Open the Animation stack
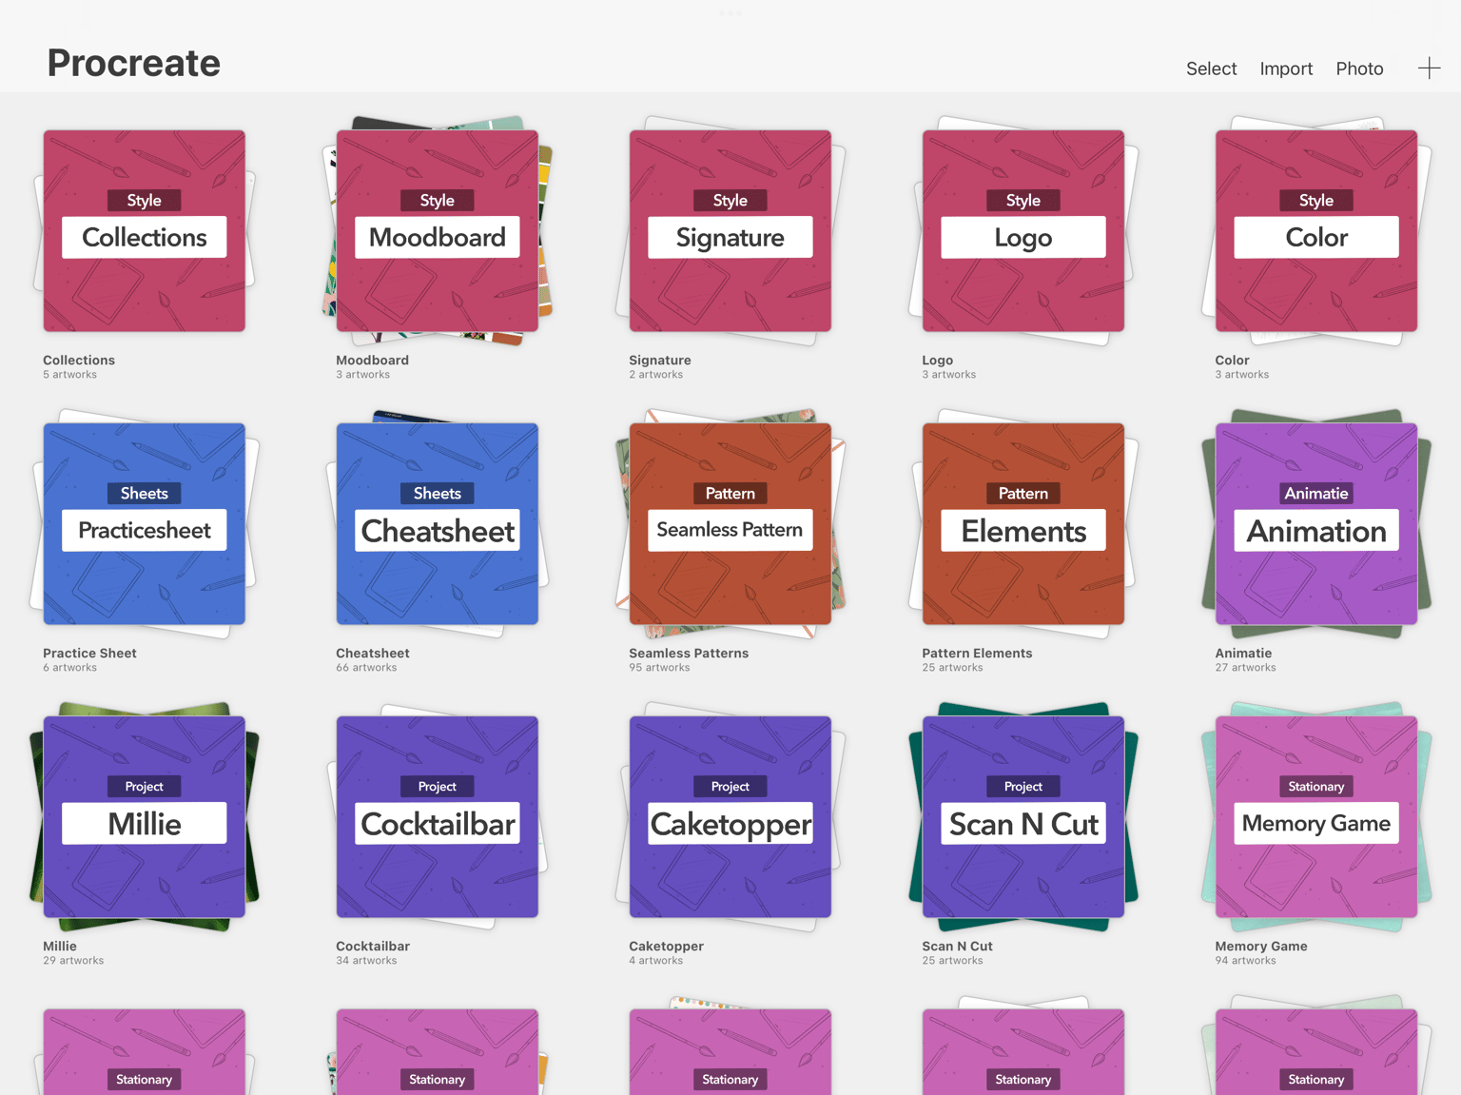 [x=1316, y=524]
